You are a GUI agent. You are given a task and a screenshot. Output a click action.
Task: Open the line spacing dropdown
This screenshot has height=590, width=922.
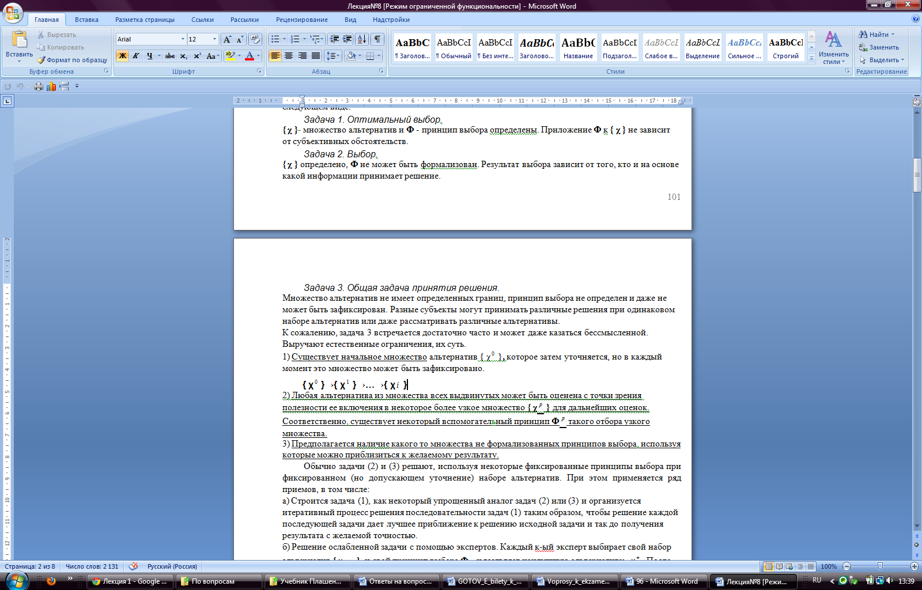tap(333, 56)
